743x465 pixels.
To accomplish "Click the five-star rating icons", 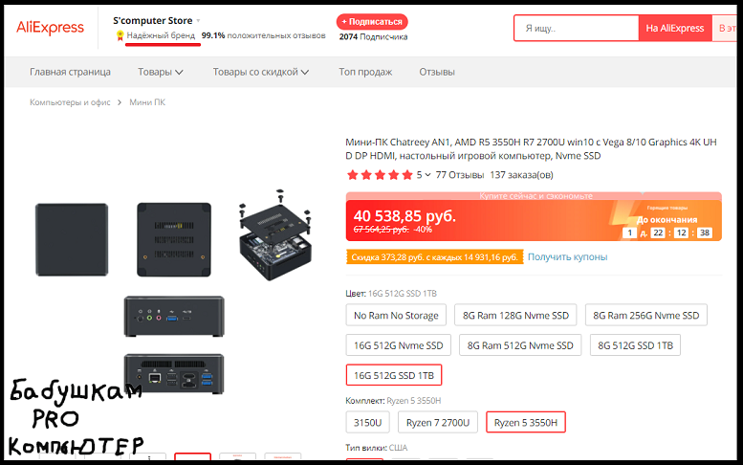I will tap(380, 175).
